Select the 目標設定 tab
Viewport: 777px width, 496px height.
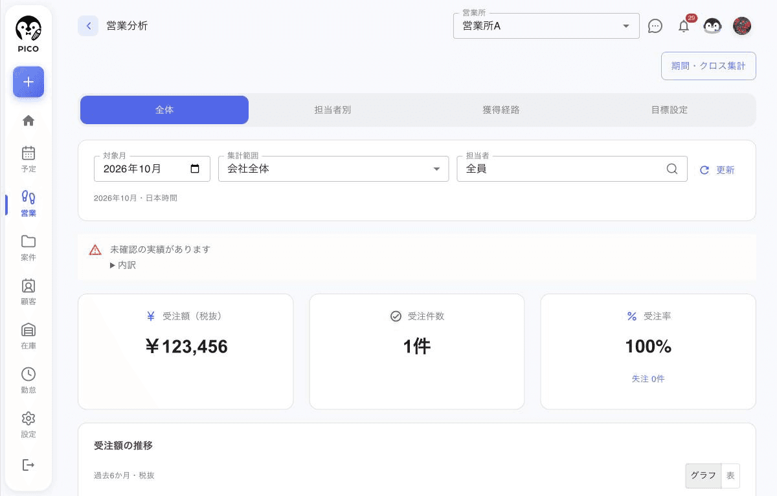click(x=670, y=110)
